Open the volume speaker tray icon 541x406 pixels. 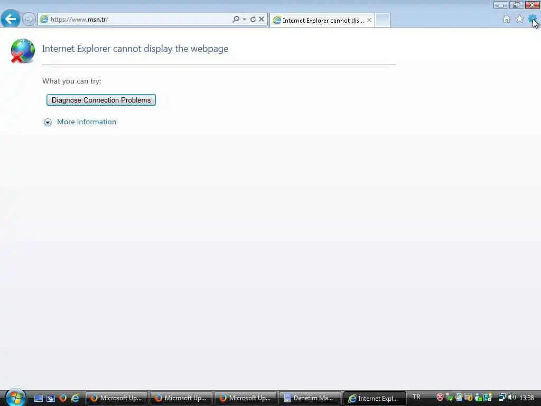512,398
